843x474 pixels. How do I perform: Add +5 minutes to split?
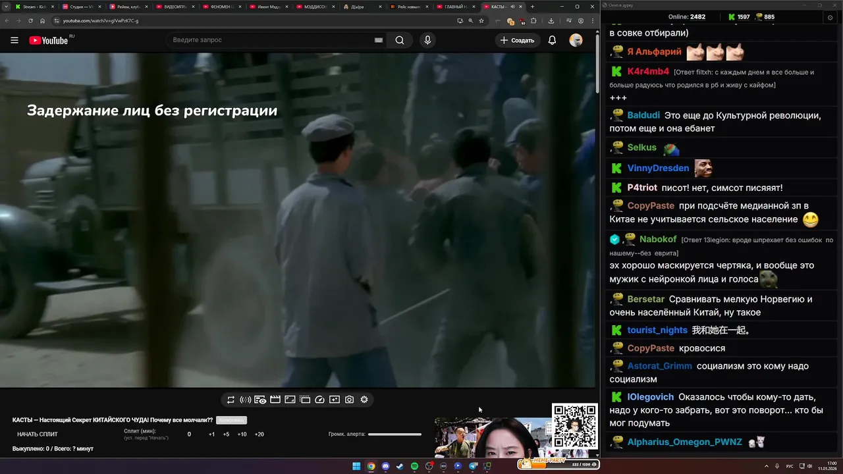pos(226,434)
